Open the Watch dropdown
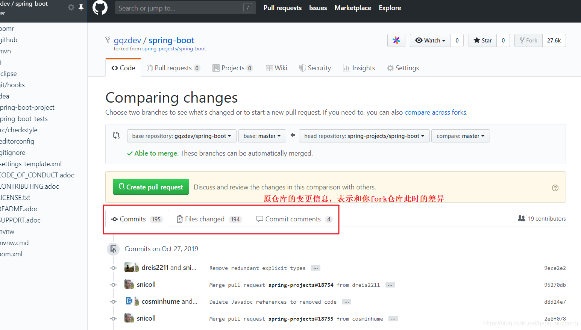This screenshot has height=330, width=581. [x=430, y=41]
